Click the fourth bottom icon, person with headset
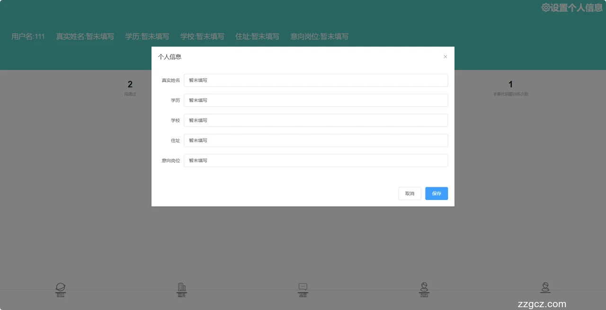Screen dimensions: 606x310 tap(424, 287)
